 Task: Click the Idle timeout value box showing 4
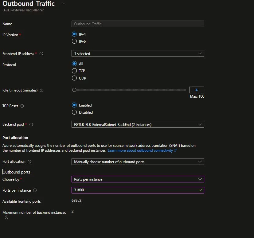[197, 90]
